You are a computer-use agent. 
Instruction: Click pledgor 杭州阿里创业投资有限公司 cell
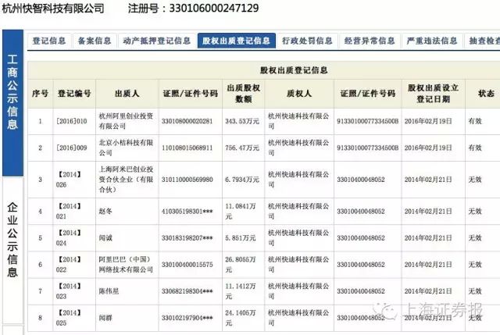[127, 122]
